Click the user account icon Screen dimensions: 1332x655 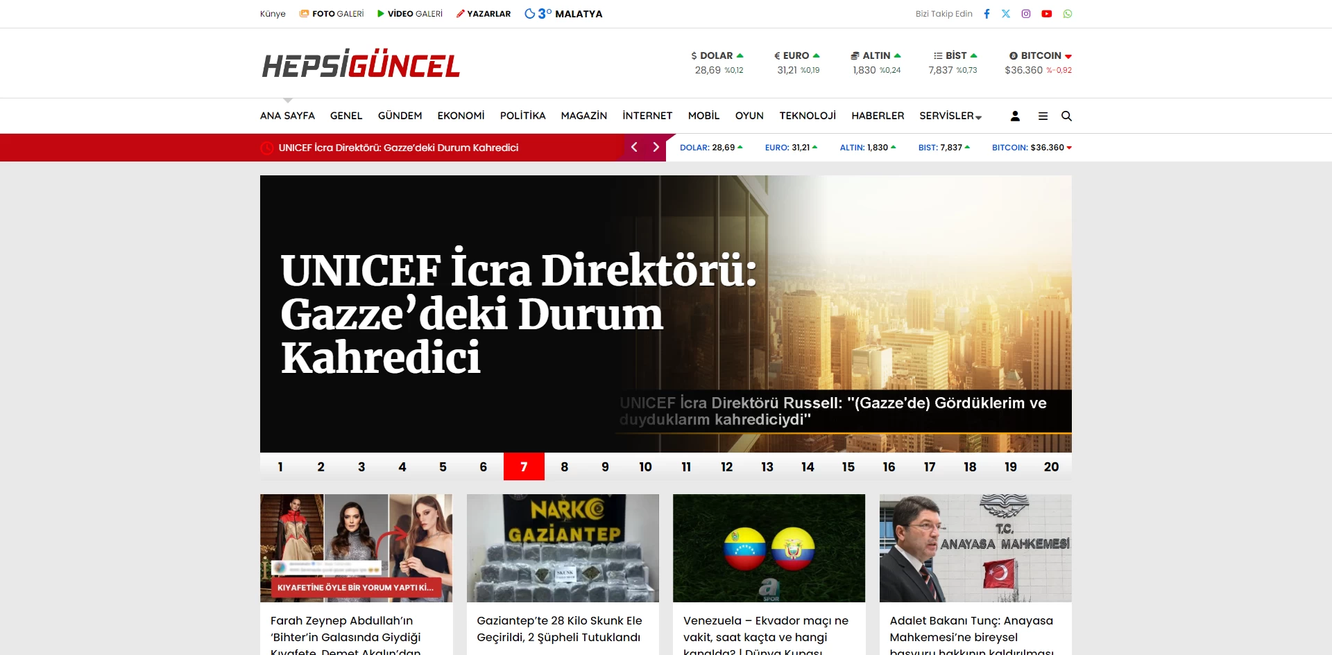pyautogui.click(x=1015, y=116)
